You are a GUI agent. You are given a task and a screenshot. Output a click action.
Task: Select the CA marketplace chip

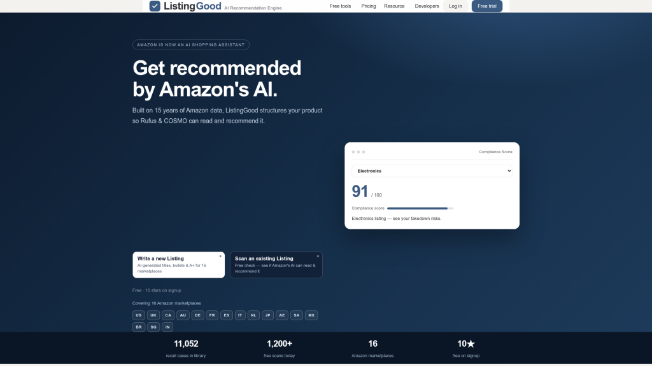(x=168, y=315)
